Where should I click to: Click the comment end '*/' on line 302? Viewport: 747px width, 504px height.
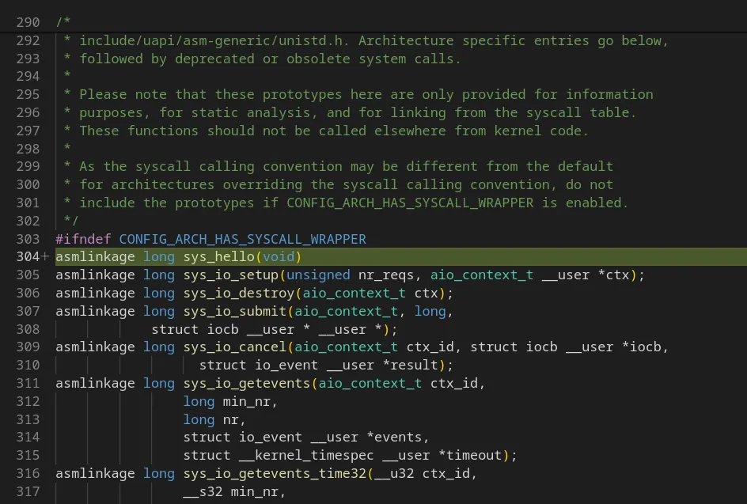pos(71,221)
